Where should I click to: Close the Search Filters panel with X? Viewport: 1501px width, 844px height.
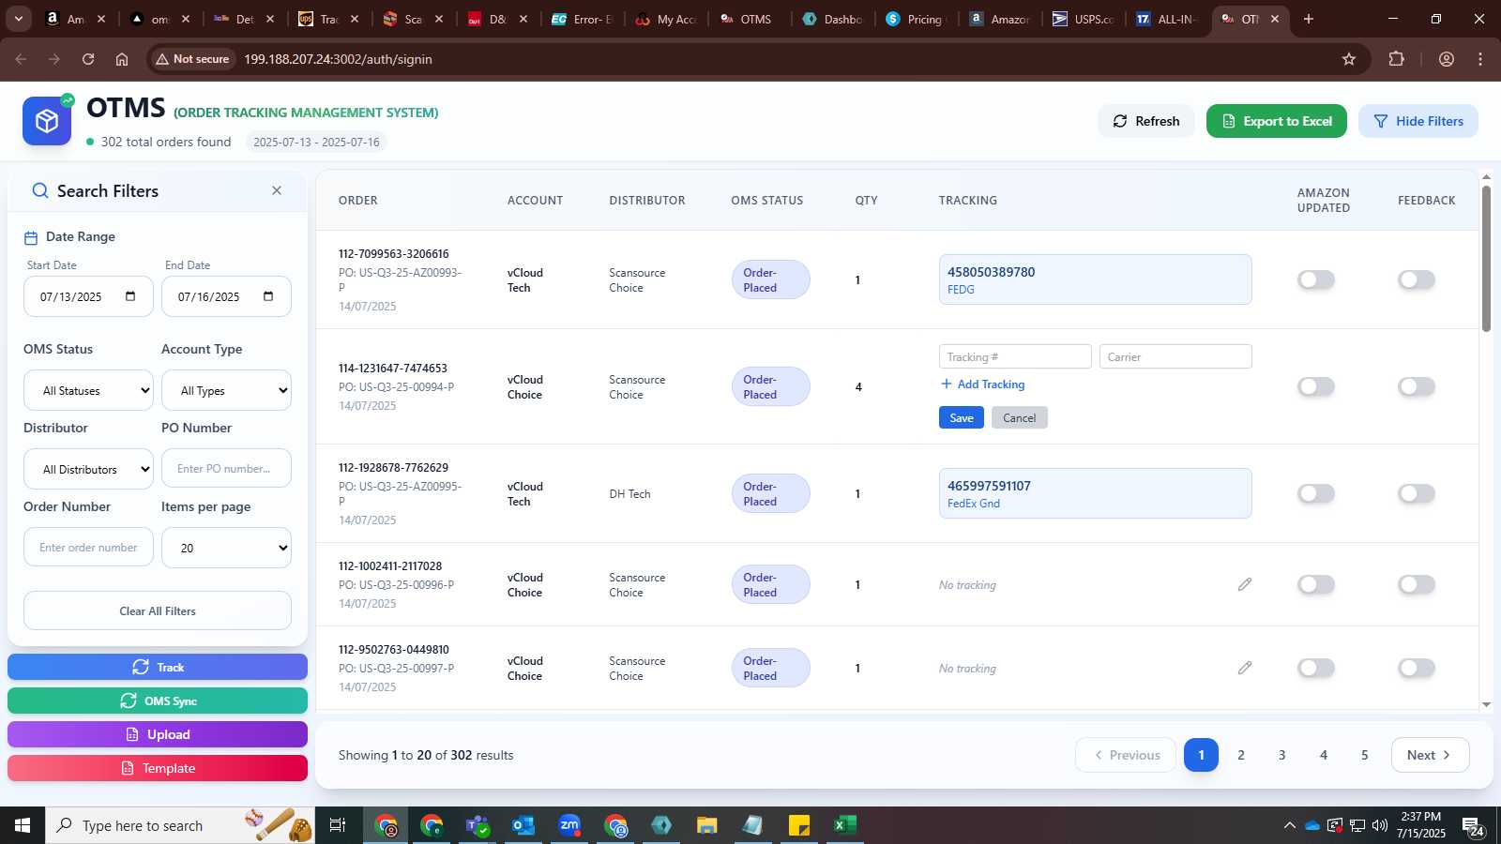277,190
